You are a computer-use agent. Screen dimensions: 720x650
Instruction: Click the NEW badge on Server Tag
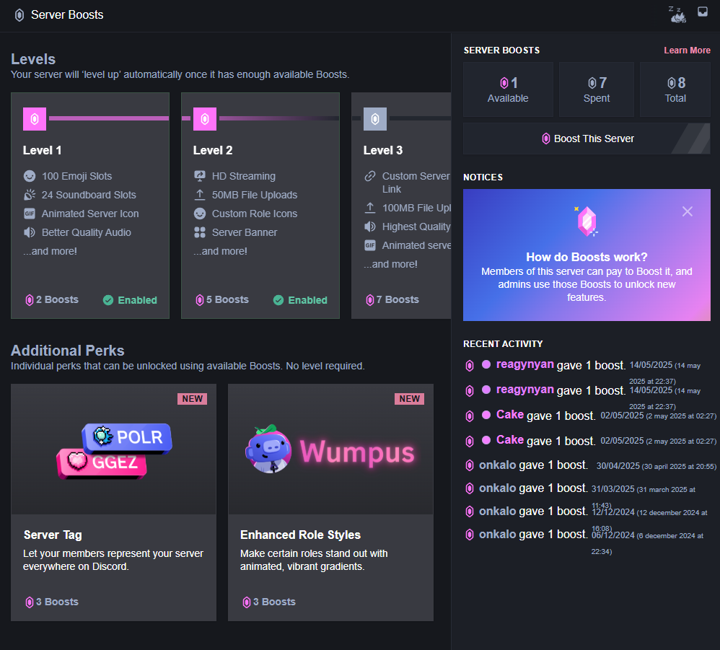click(193, 399)
